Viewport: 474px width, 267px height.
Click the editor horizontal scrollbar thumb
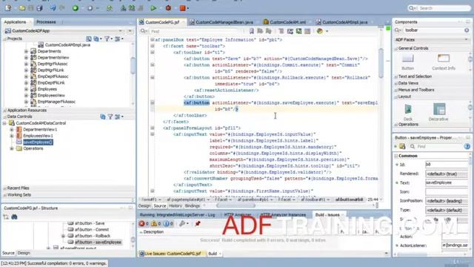(x=236, y=205)
